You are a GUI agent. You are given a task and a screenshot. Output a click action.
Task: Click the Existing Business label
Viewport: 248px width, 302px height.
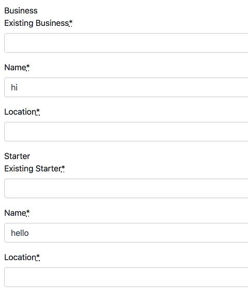(37, 23)
